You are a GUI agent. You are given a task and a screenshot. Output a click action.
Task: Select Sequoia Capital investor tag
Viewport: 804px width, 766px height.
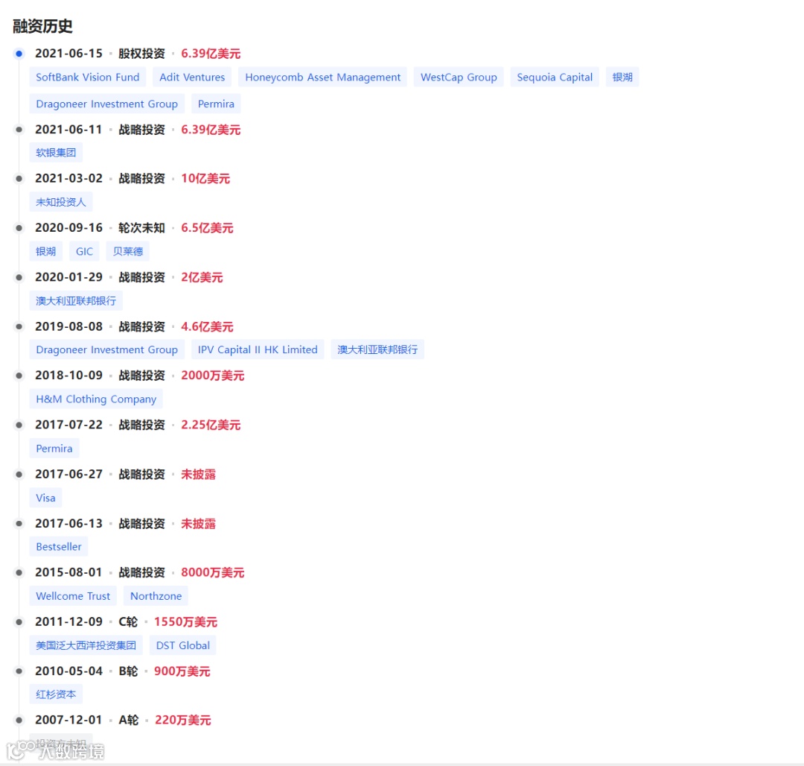click(x=555, y=77)
